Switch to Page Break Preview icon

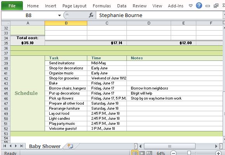coord(149,153)
